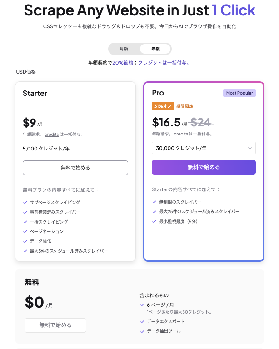
Task: Click the 31%オフ discount badge
Action: pyautogui.click(x=163, y=106)
